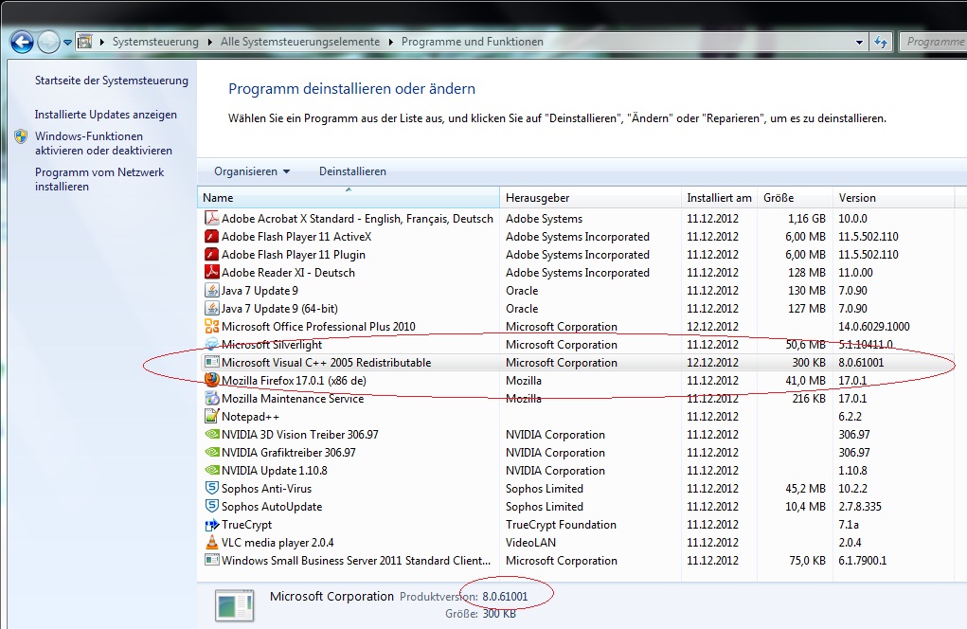Expand arrow after 'Systemsteuerung' breadcrumb
This screenshot has width=967, height=629.
coord(209,42)
